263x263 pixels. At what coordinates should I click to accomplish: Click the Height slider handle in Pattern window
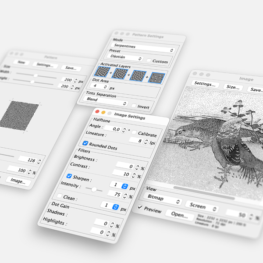pos(32,82)
